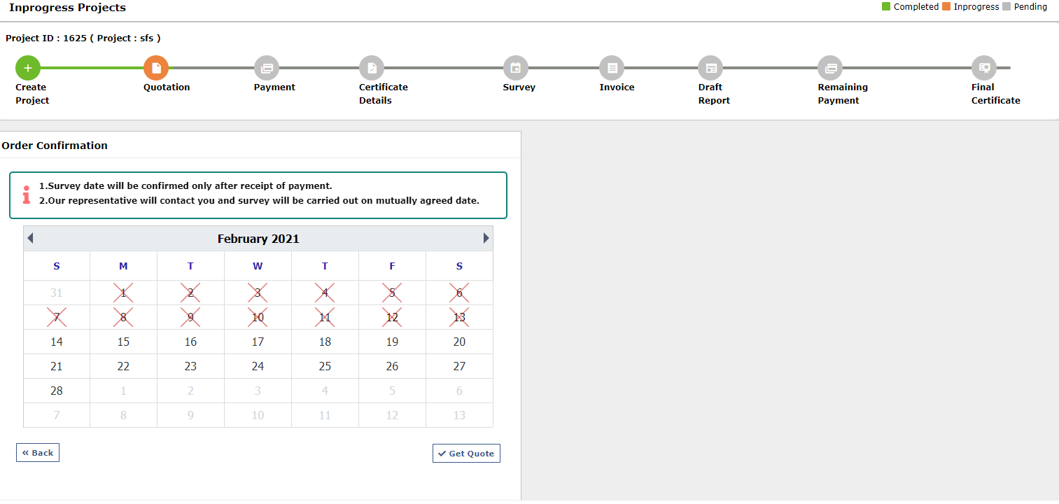The image size is (1059, 504).
Task: Click the Survey step icon
Action: pyautogui.click(x=516, y=68)
